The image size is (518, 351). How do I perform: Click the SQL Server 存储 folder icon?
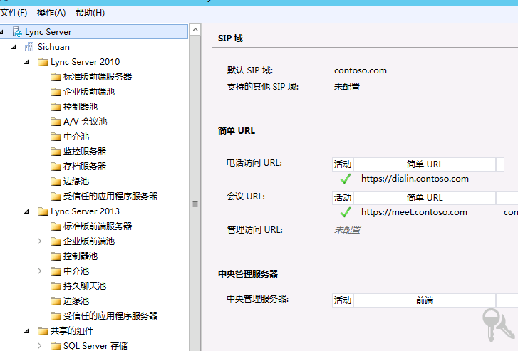[56, 346]
